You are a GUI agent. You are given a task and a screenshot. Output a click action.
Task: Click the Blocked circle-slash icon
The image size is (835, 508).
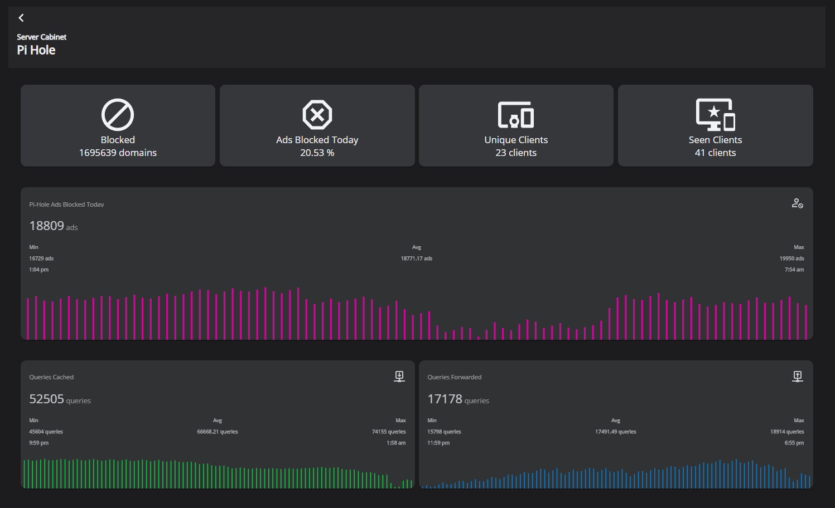tap(118, 115)
